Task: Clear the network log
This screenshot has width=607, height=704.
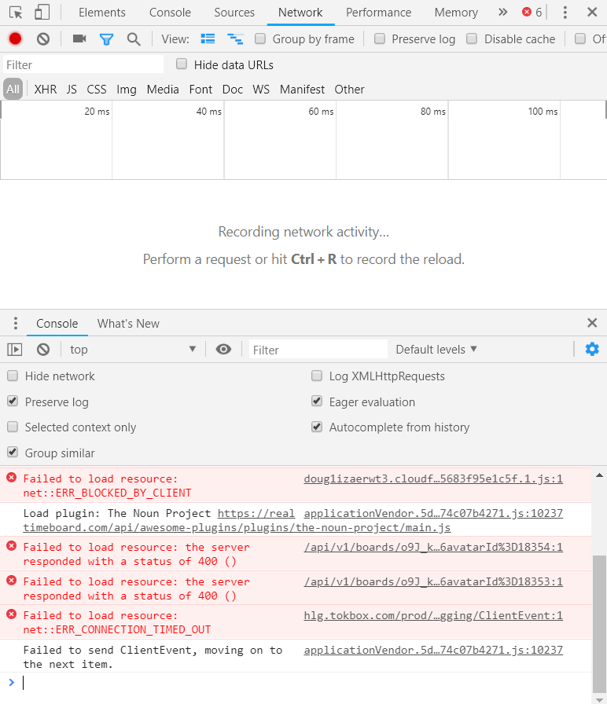Action: tap(43, 38)
